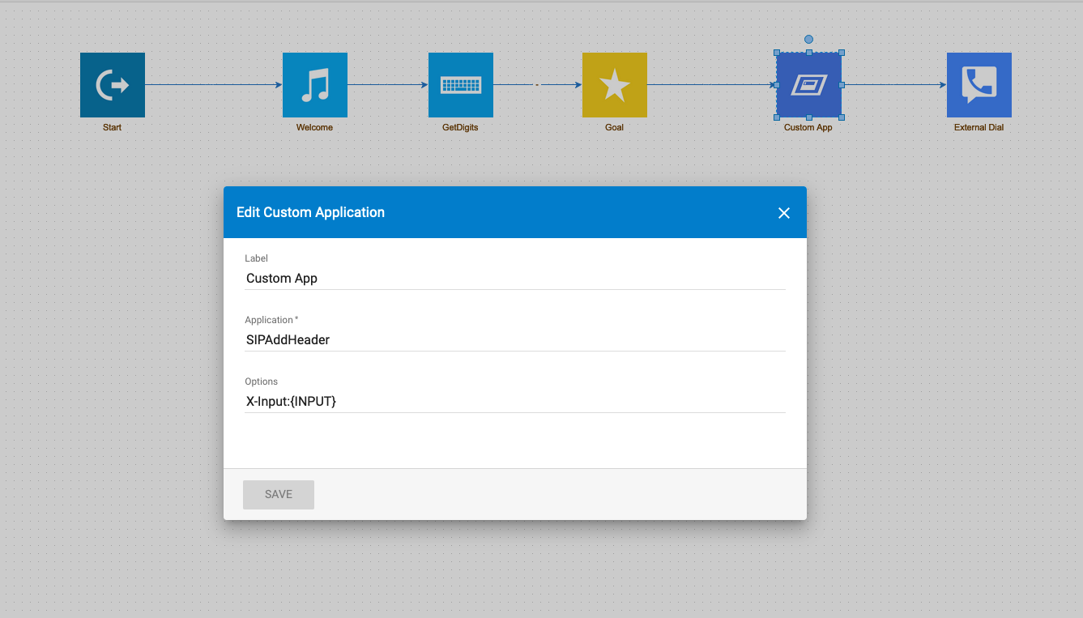Screen dimensions: 1083x618
Task: Select the External Dial phone node
Action: 979,85
